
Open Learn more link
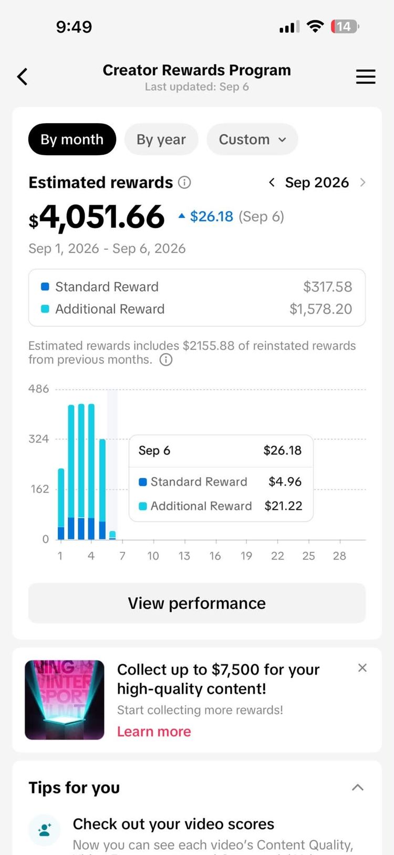[x=154, y=731]
